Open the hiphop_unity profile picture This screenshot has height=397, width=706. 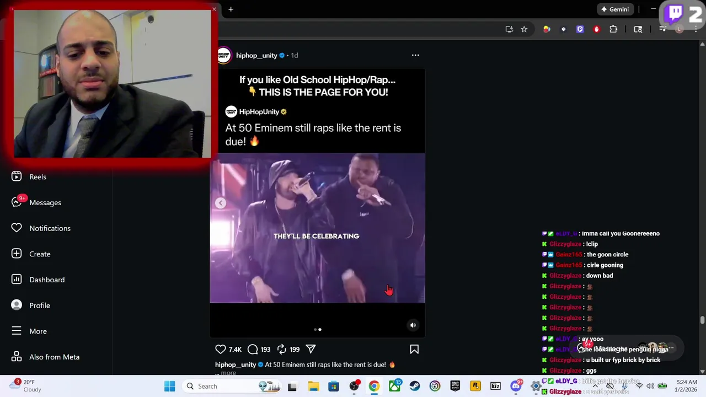(x=223, y=55)
